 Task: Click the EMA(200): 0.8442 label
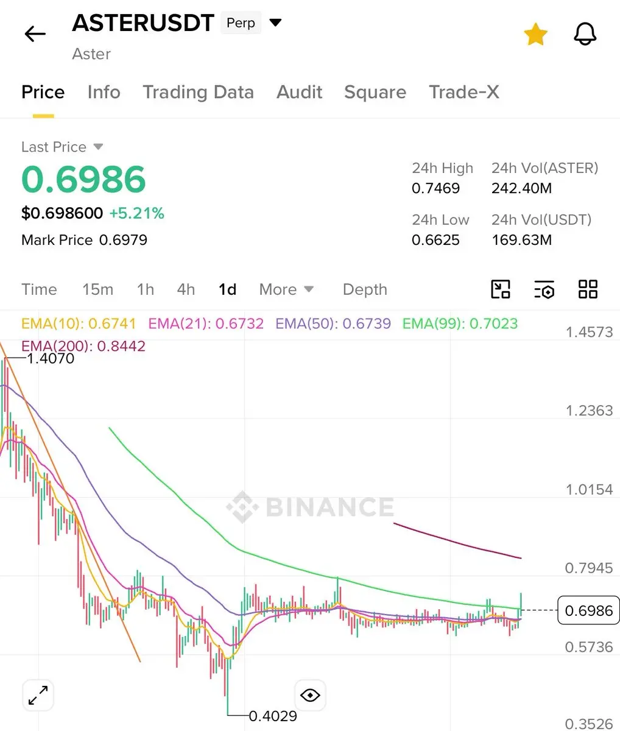[83, 347]
